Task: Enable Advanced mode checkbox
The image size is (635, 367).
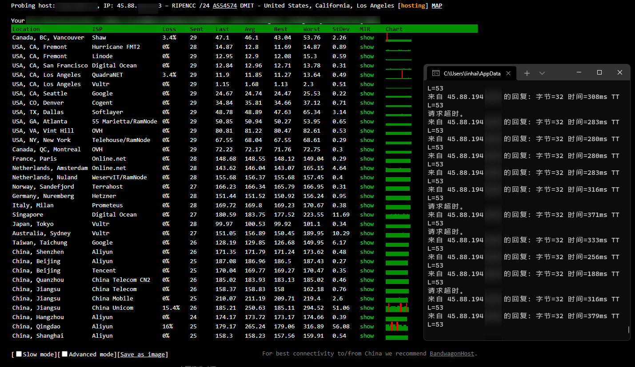Action: [x=65, y=354]
